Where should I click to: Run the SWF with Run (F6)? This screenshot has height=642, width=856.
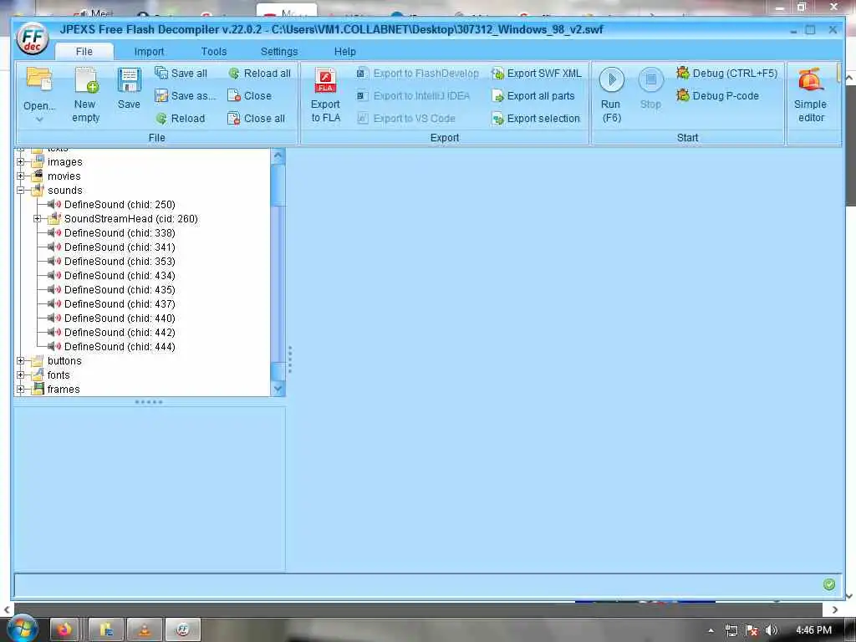(611, 95)
